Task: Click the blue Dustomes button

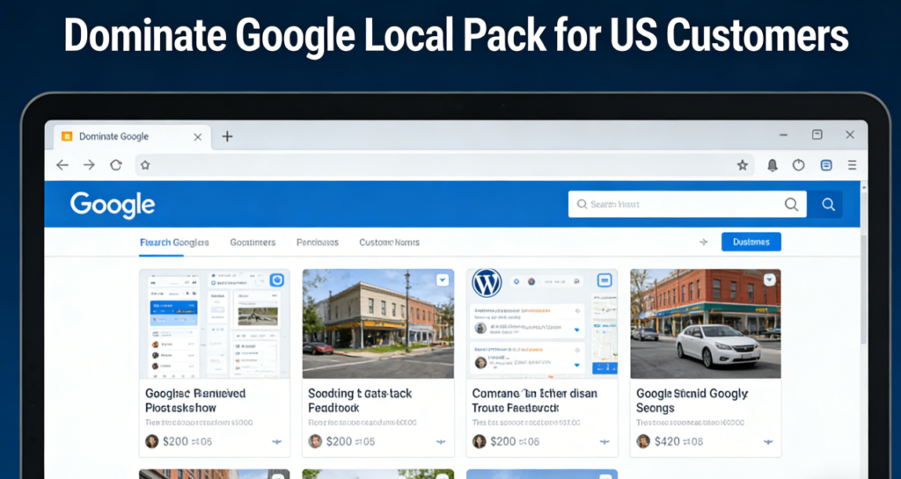Action: [x=751, y=243]
